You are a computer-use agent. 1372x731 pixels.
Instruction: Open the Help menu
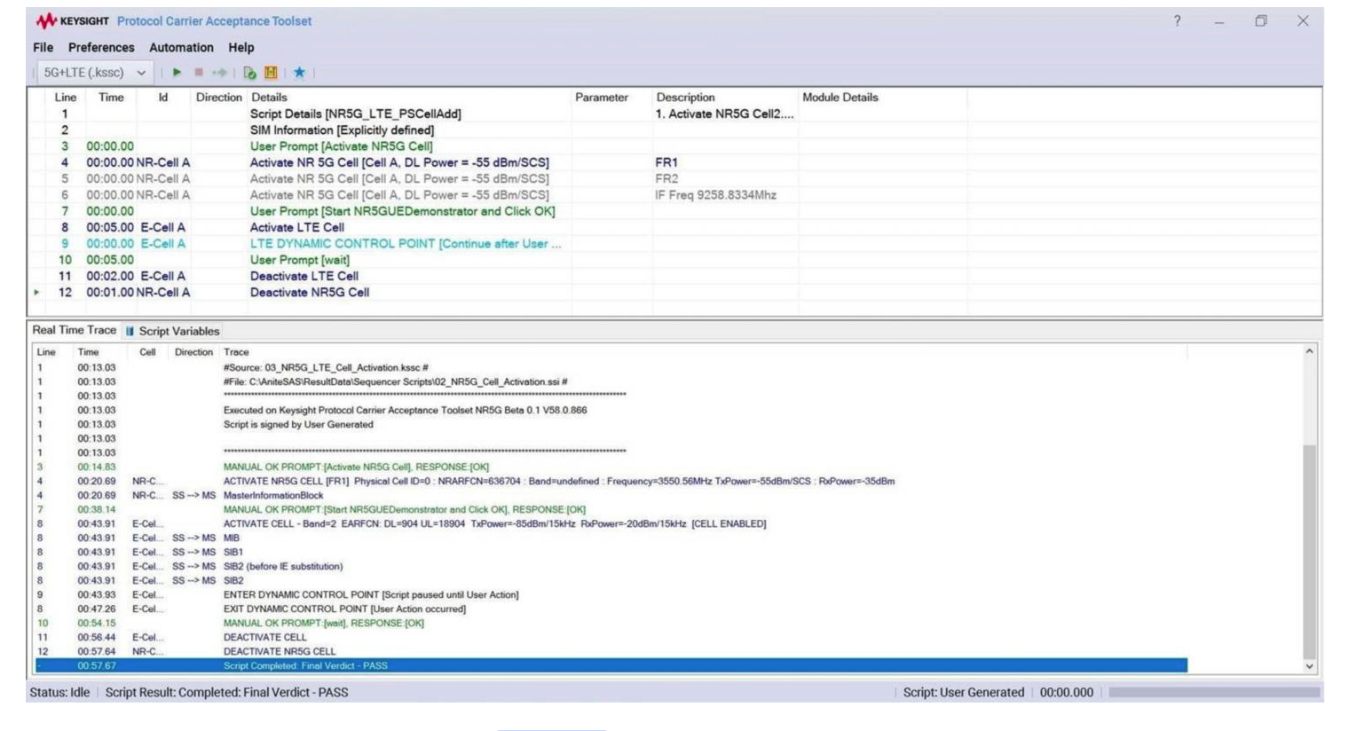[x=240, y=47]
